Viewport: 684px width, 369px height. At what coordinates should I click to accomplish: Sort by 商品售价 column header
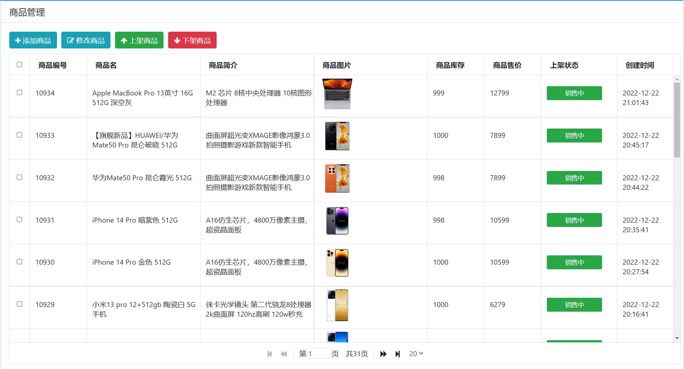click(507, 65)
